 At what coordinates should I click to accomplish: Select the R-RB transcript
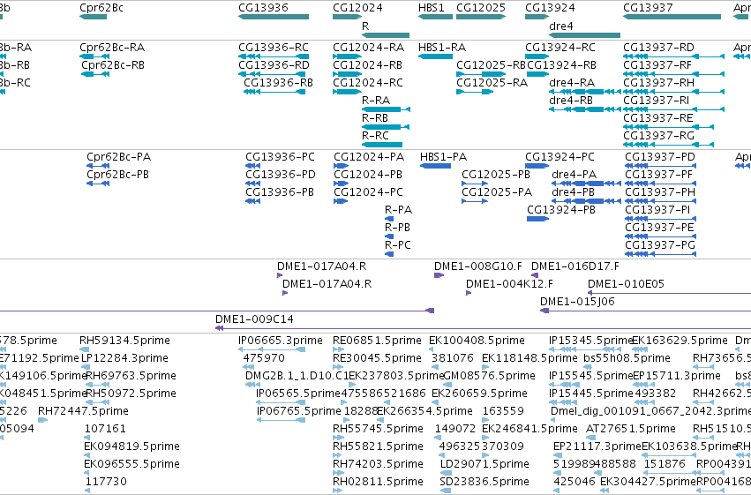pyautogui.click(x=386, y=127)
